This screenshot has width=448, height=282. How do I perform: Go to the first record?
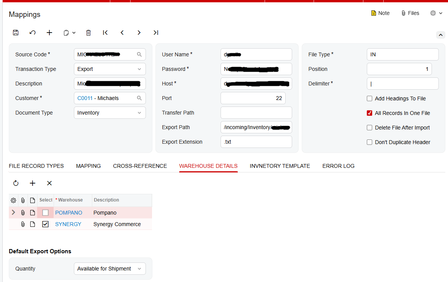(x=105, y=33)
